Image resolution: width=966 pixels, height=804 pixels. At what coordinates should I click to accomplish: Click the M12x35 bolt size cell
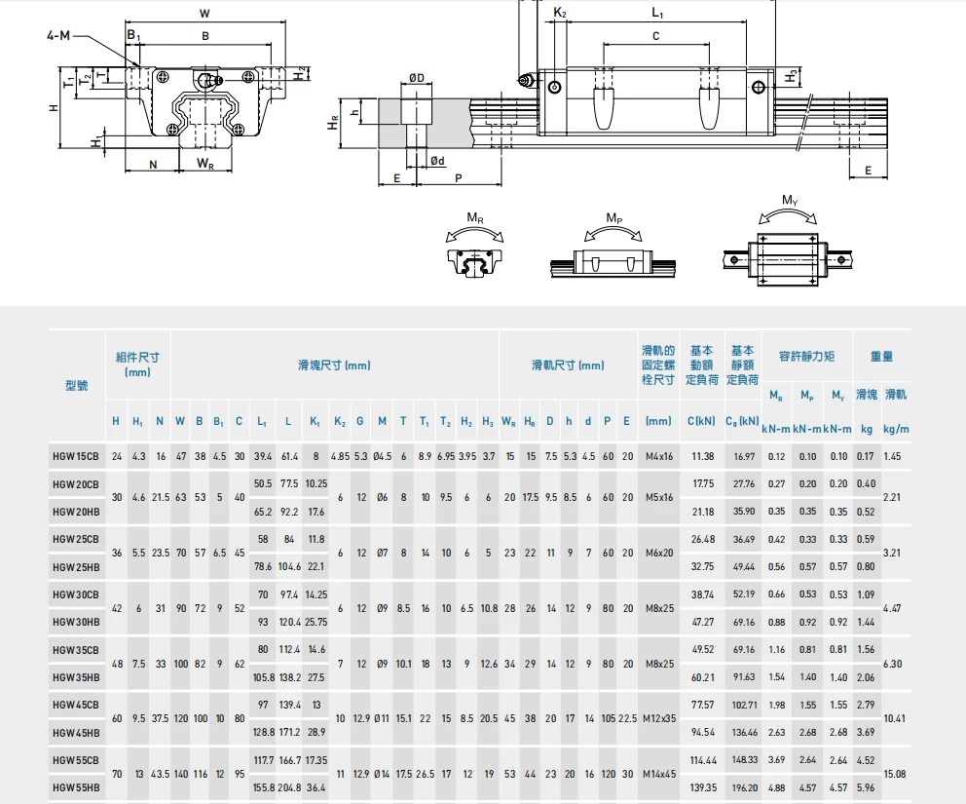tap(659, 719)
